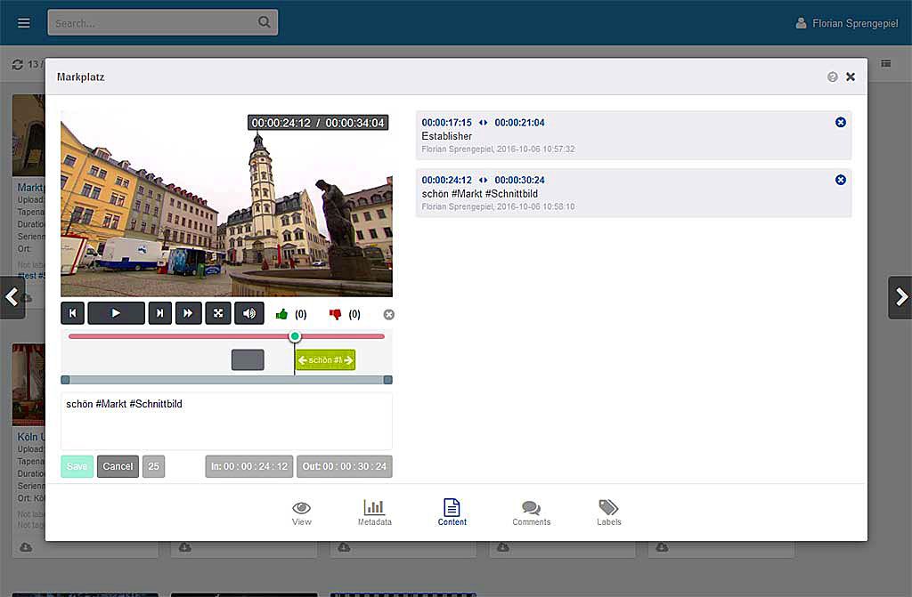Image resolution: width=912 pixels, height=597 pixels.
Task: Enter fullscreen video mode
Action: point(217,313)
